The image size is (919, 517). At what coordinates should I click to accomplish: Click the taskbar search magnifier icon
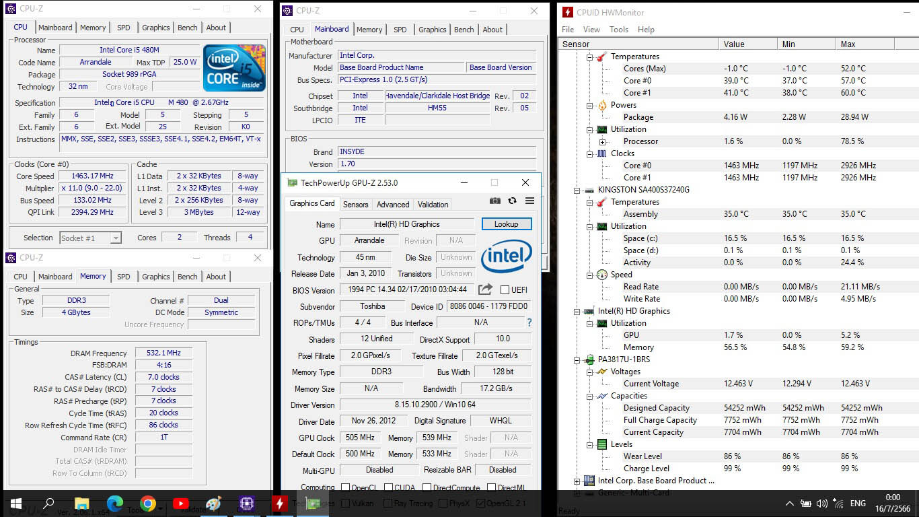pos(48,504)
